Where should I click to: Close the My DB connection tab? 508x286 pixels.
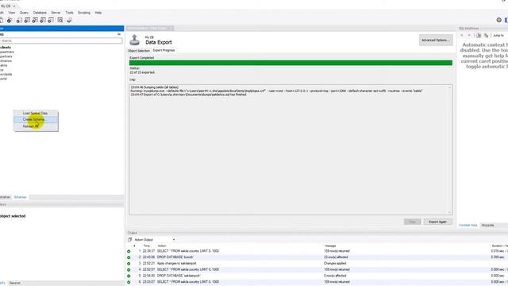[x=14, y=6]
